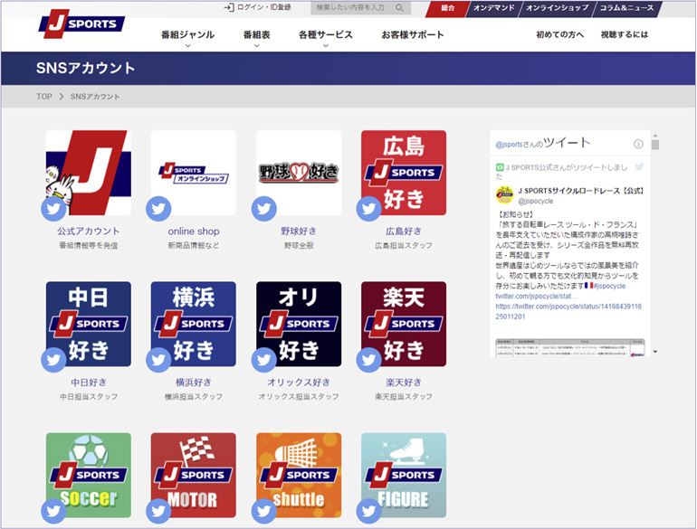
Task: Open the オンラインショップ logo thumbnail
Action: point(194,173)
